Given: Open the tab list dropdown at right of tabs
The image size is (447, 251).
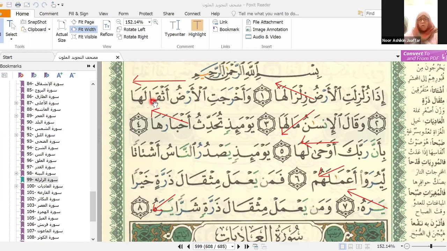Looking at the screenshot, I should point(398,56).
